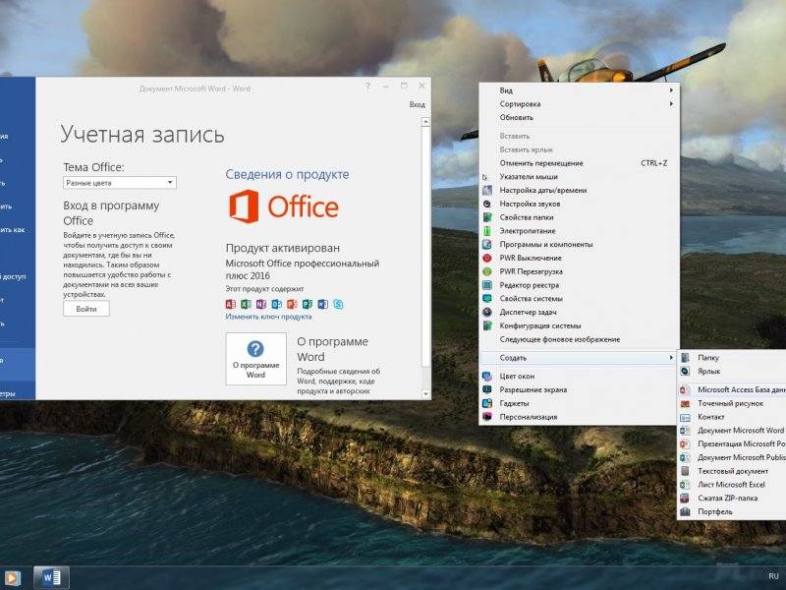Create a Документ Microsoft Publisher from the submenu
Image resolution: width=786 pixels, height=590 pixels.
pyautogui.click(x=732, y=457)
